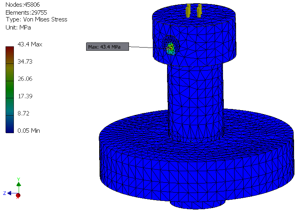The width and height of the screenshot is (300, 212).
Task: Click the colored max stress hotspot
Action: click(171, 49)
